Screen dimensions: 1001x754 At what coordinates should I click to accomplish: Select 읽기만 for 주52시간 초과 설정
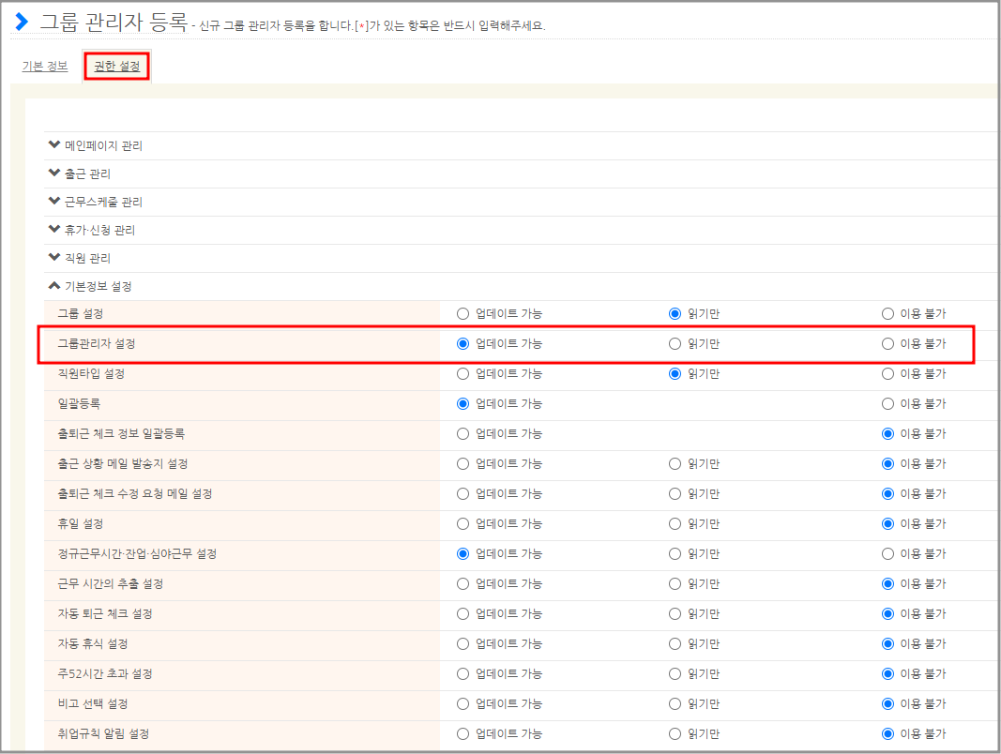click(675, 673)
